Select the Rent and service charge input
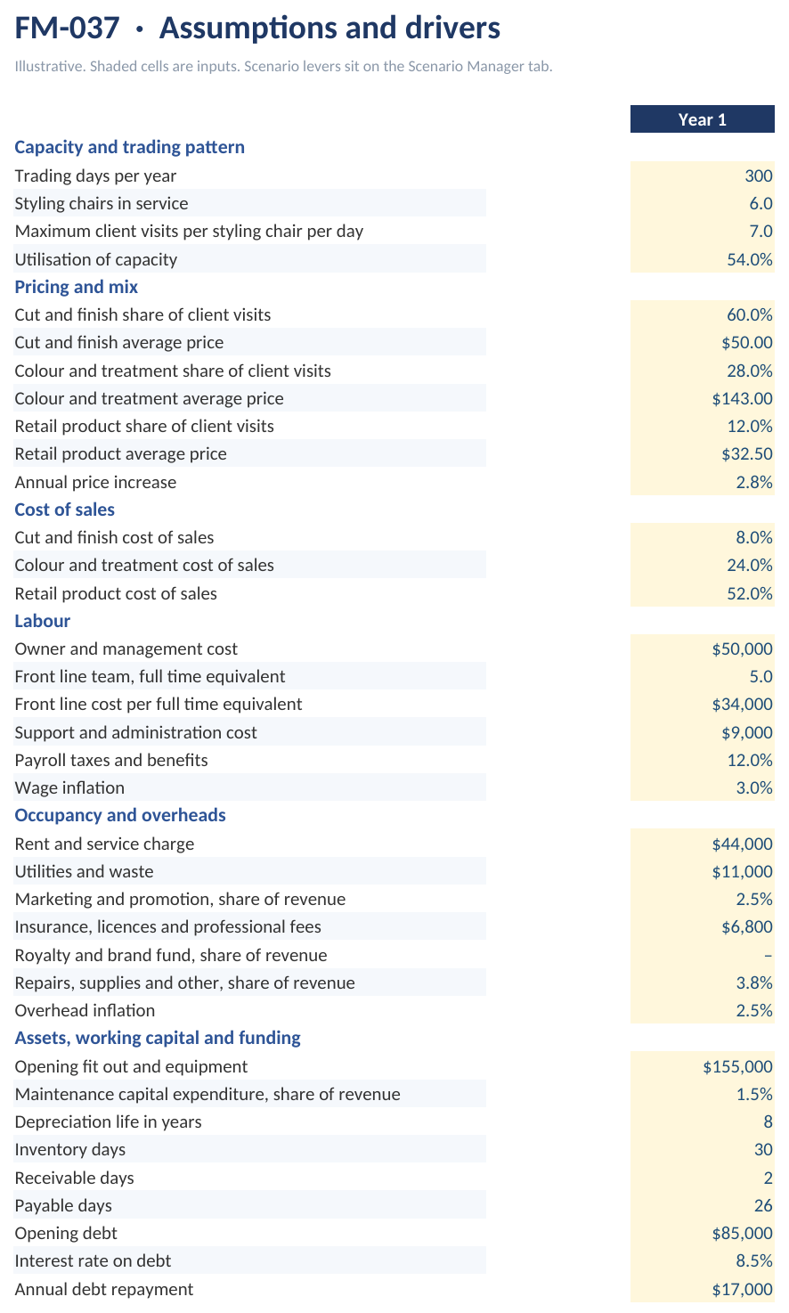Image resolution: width=789 pixels, height=1313 pixels. pos(703,844)
